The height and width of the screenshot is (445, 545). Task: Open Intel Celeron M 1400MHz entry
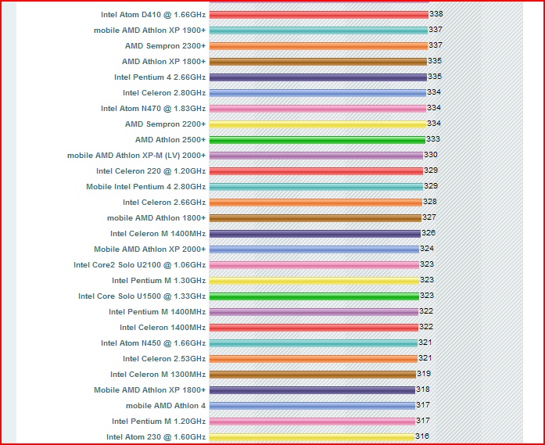coord(158,234)
